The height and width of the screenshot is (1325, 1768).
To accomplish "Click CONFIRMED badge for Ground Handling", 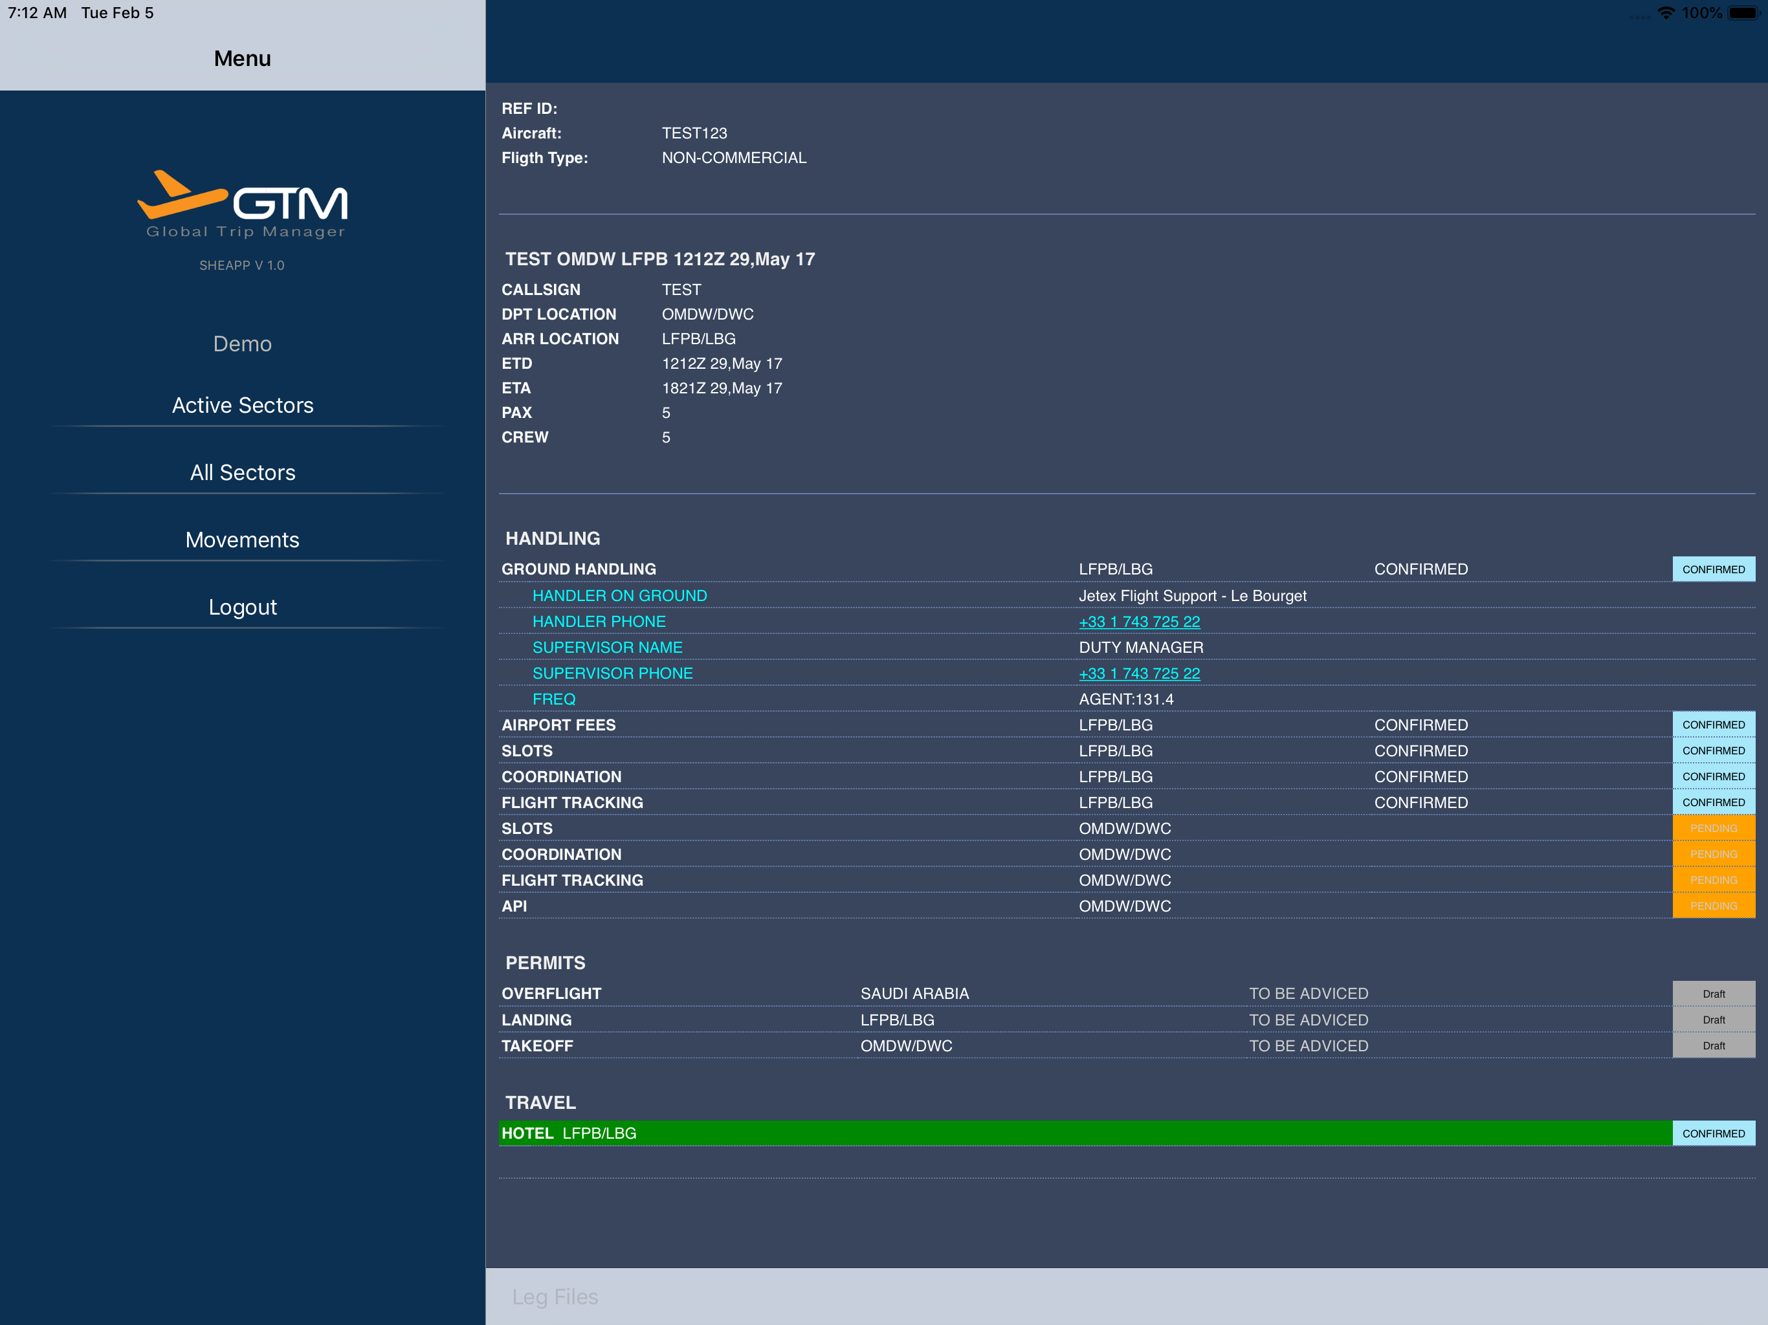I will click(1714, 569).
